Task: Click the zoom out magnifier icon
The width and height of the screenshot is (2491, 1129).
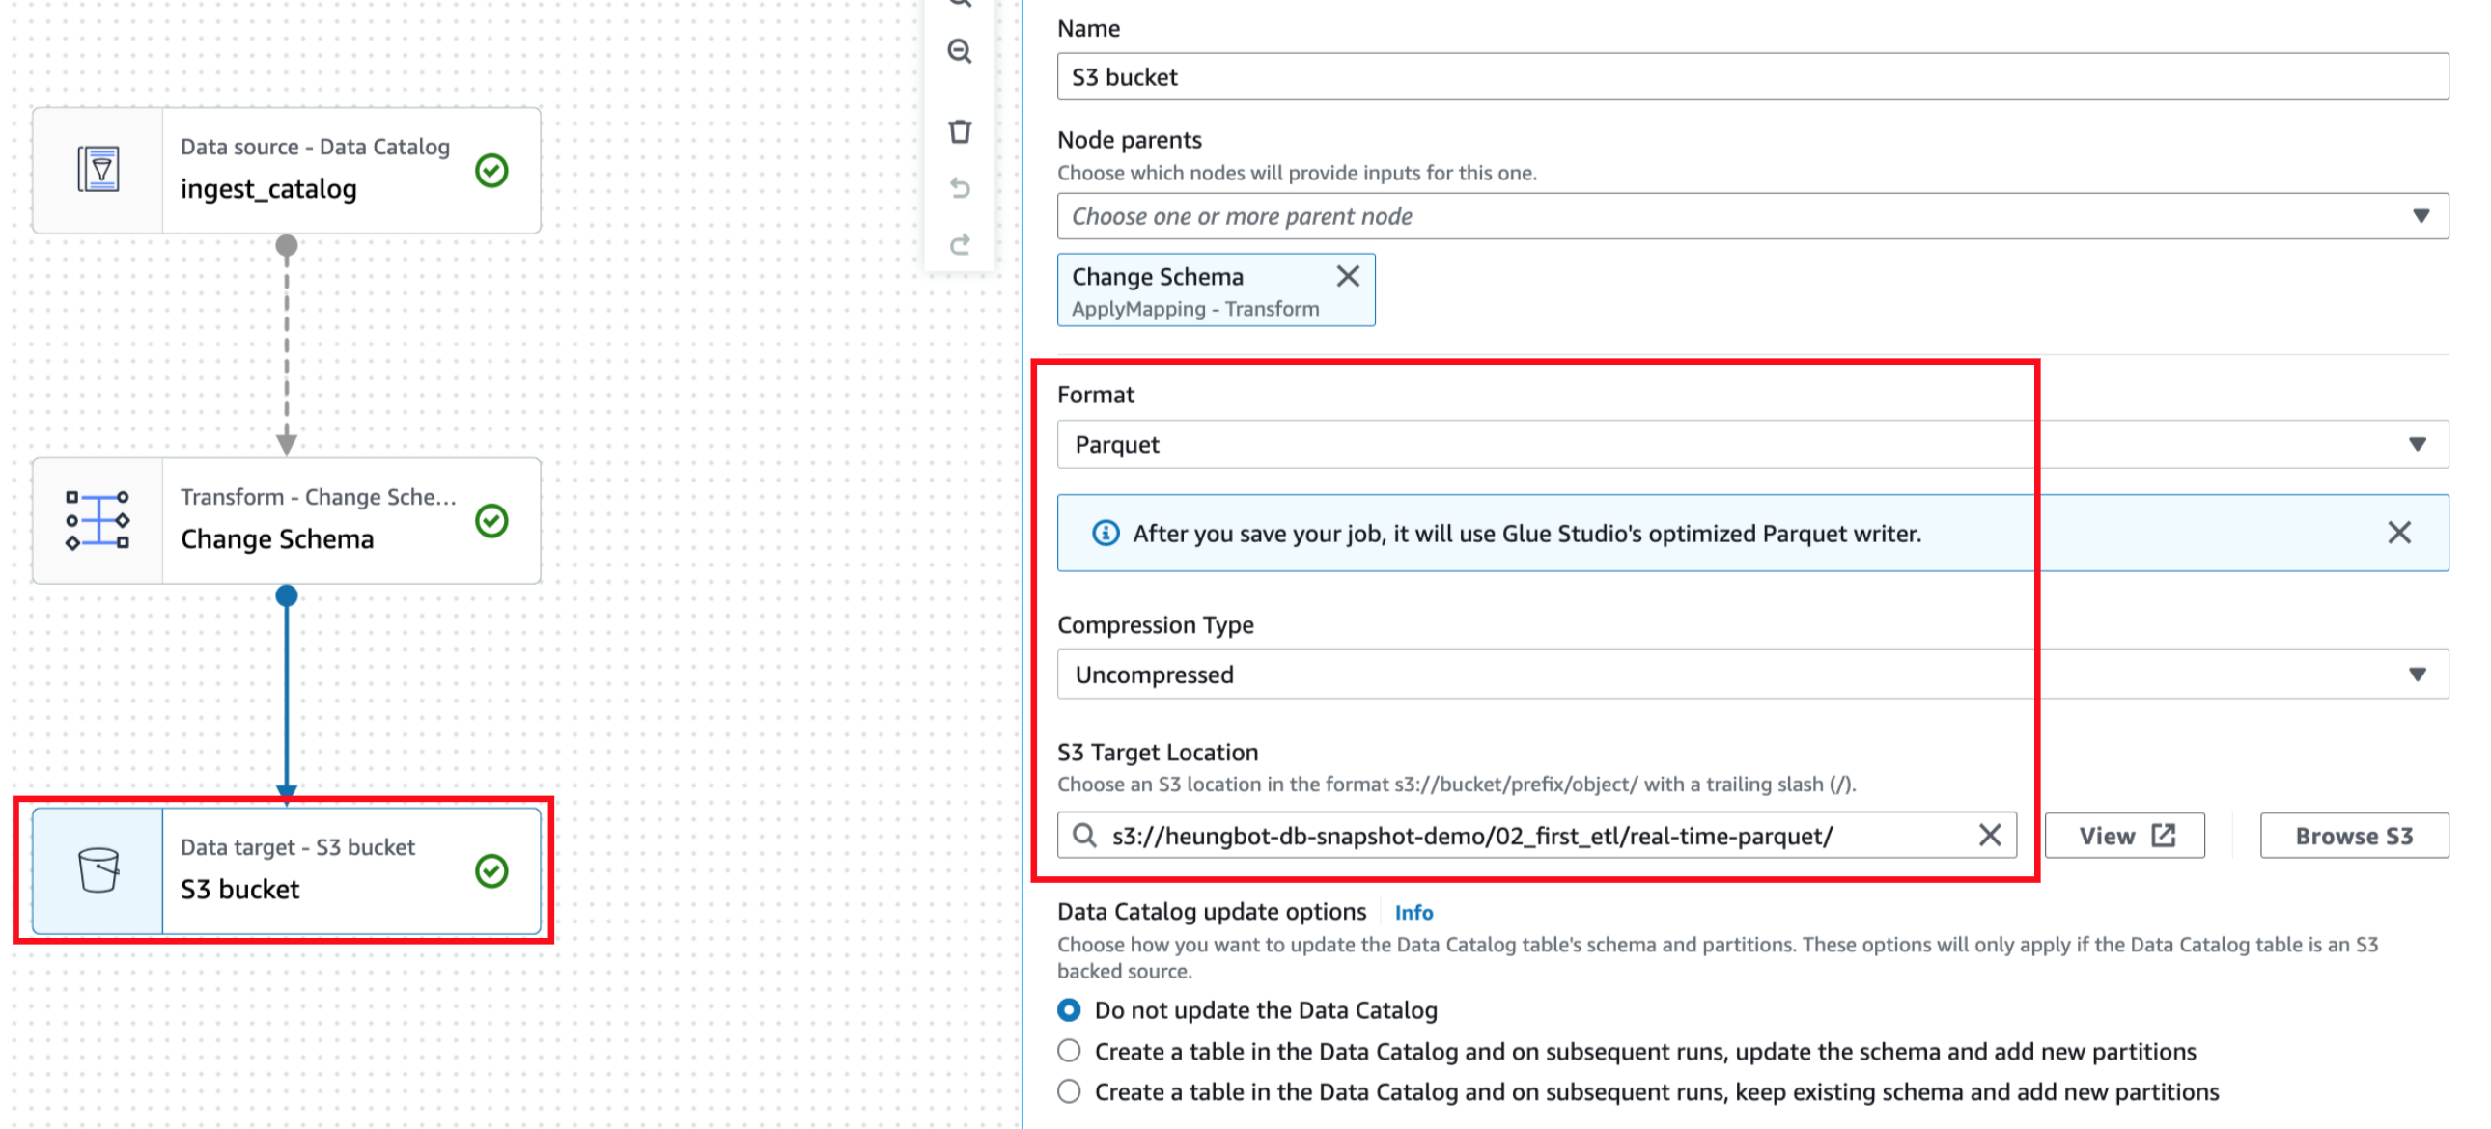Action: click(959, 51)
